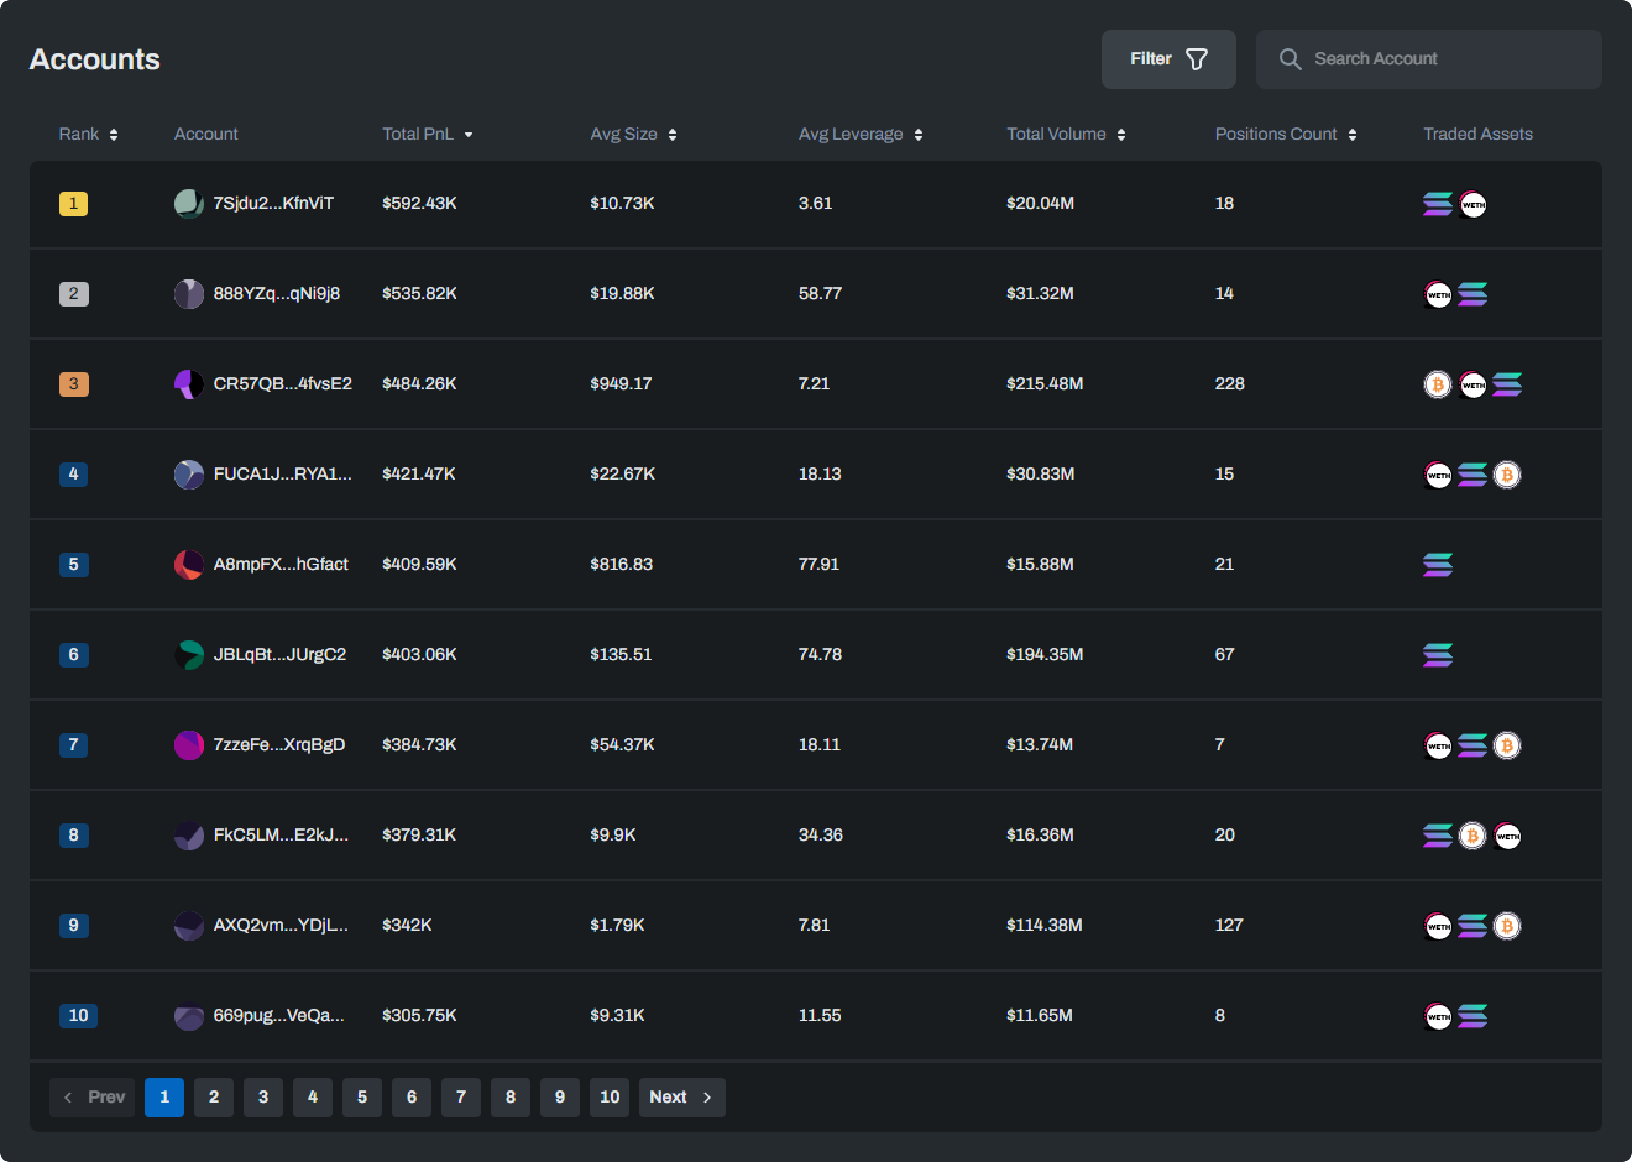Click the bronze rank 3 badge
This screenshot has height=1162, width=1632.
click(x=74, y=384)
